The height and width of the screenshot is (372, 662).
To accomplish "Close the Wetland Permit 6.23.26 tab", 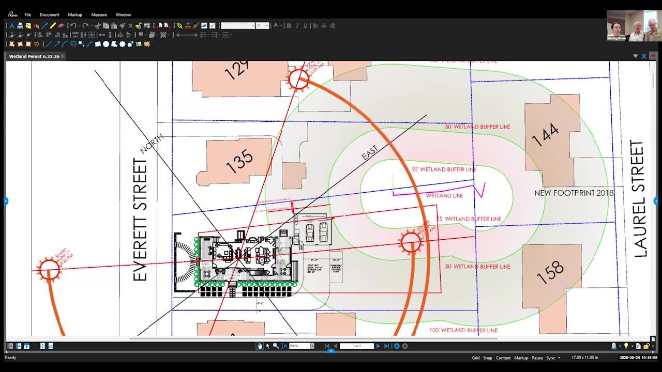I will [63, 56].
